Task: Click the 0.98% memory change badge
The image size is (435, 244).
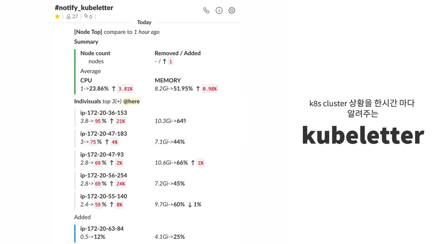Action: 209,89
